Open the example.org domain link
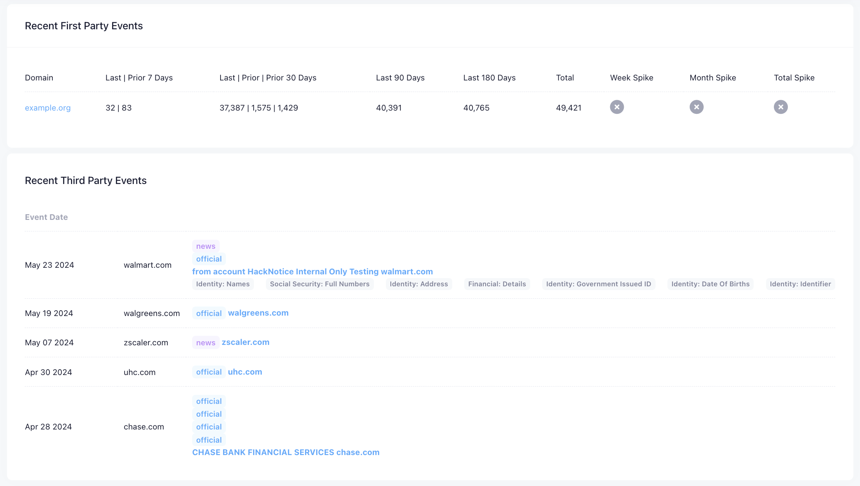860x486 pixels. (x=48, y=108)
